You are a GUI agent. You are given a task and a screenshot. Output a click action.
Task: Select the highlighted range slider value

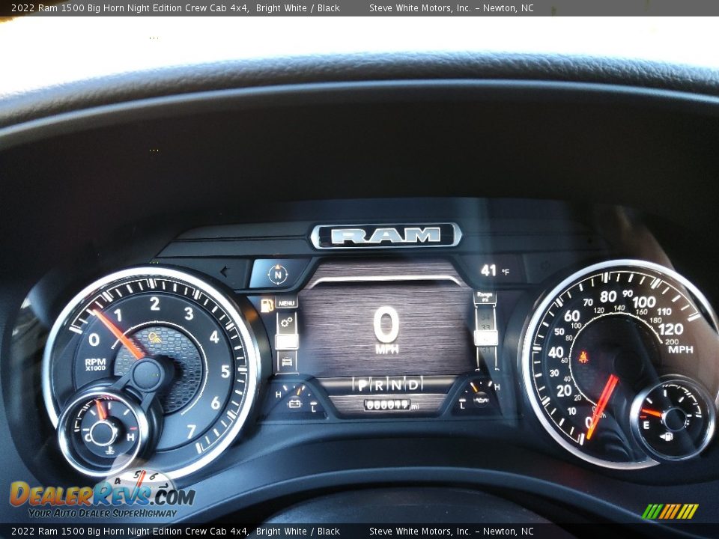click(x=485, y=338)
